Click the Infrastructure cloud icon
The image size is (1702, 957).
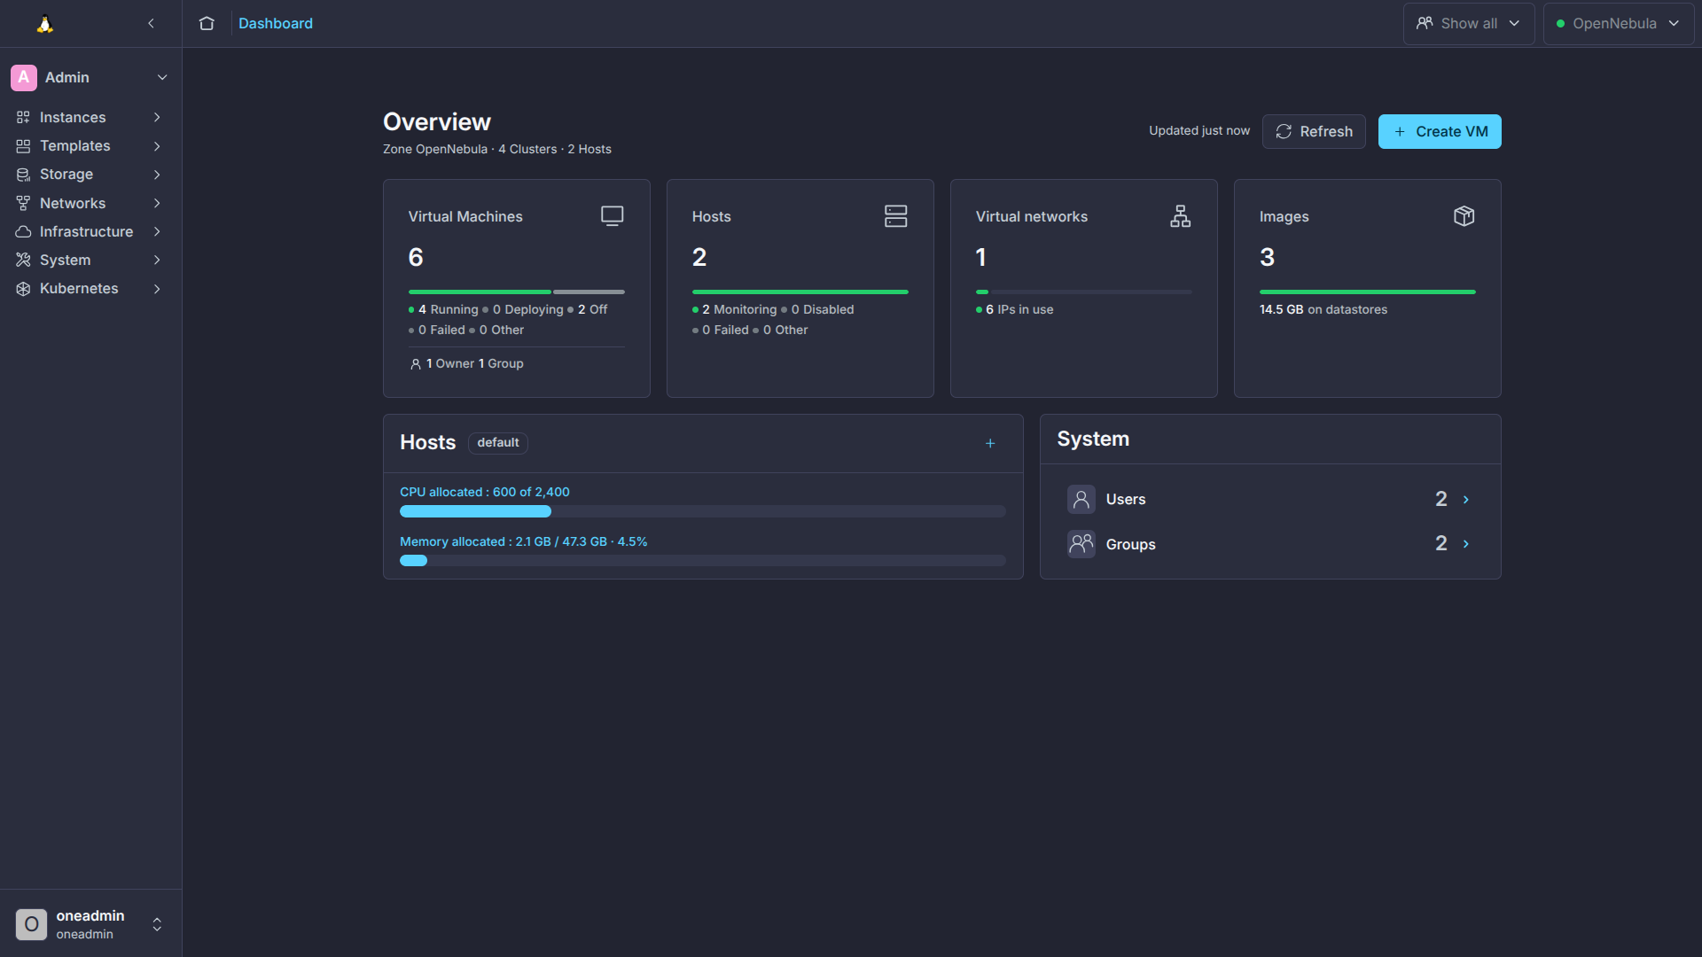pos(23,232)
